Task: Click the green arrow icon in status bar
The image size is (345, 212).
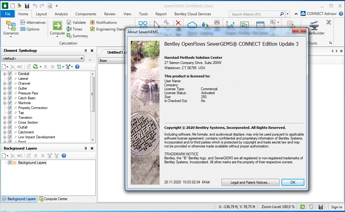Action: pos(303,207)
